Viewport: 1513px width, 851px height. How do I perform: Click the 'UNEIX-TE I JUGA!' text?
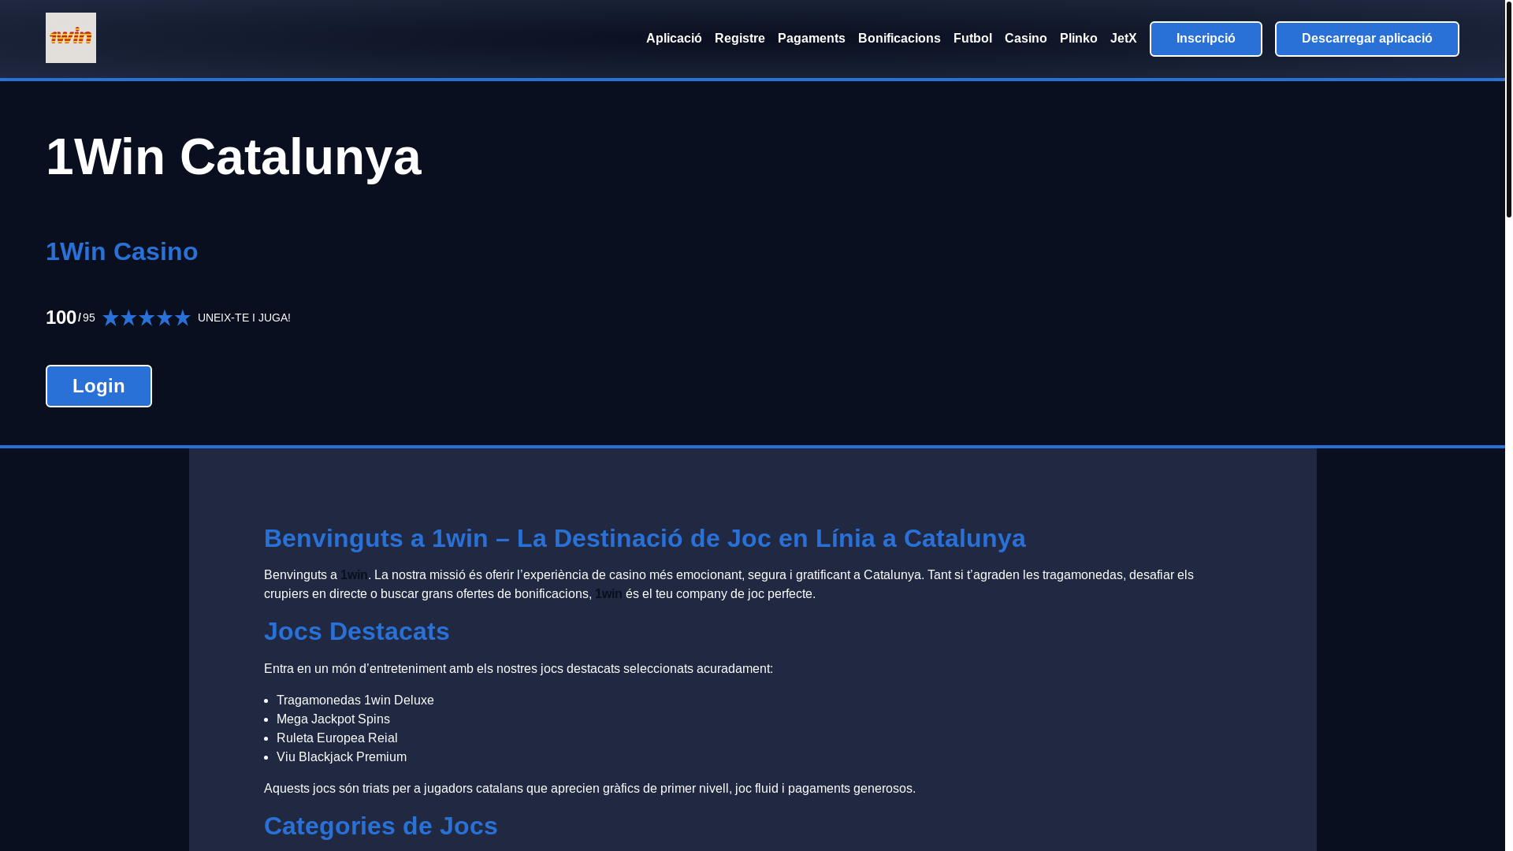(244, 318)
